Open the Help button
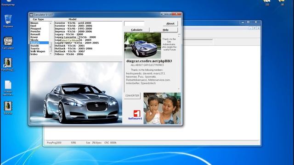Image resolution: width=294 pixels, height=165 pixels. click(165, 30)
